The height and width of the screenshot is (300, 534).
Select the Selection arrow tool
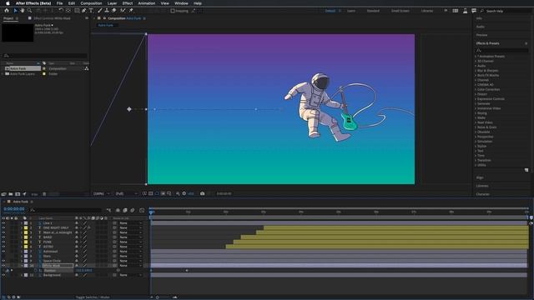15,11
